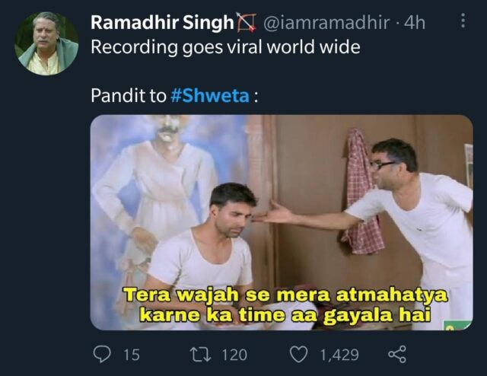This screenshot has width=487, height=376.
Task: Click the 1,429 likes count
Action: [339, 355]
